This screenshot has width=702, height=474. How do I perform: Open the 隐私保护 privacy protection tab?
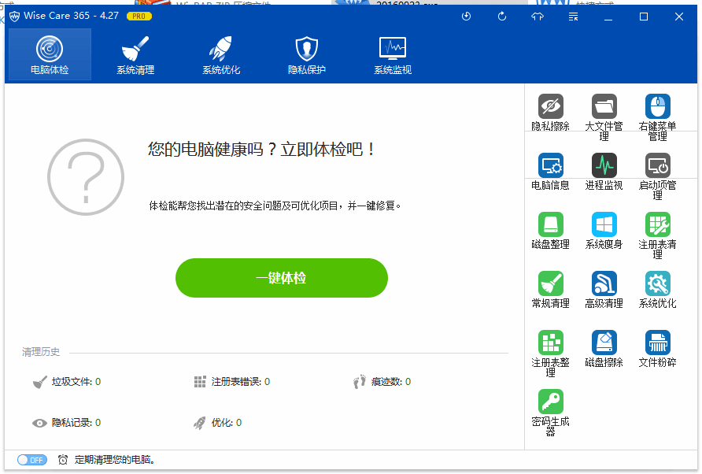coord(305,54)
